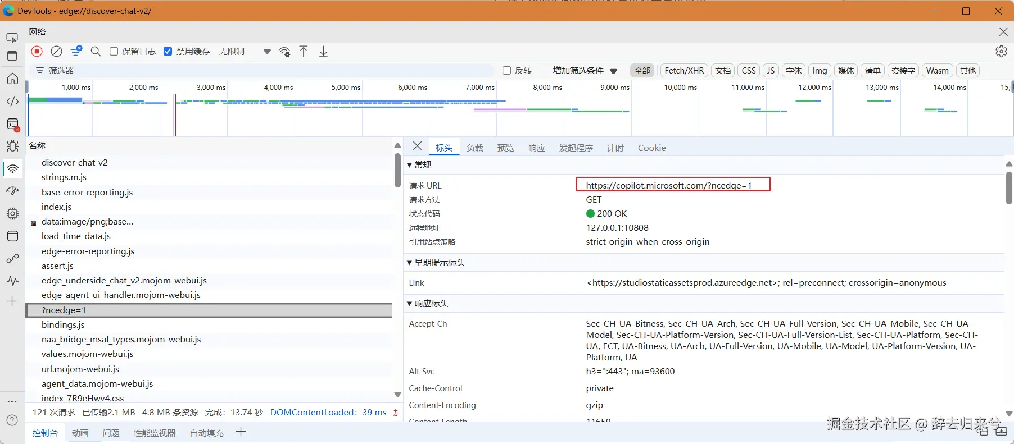The width and height of the screenshot is (1014, 444).
Task: Click the headers pane scrollbar thumb
Action: pyautogui.click(x=1009, y=188)
